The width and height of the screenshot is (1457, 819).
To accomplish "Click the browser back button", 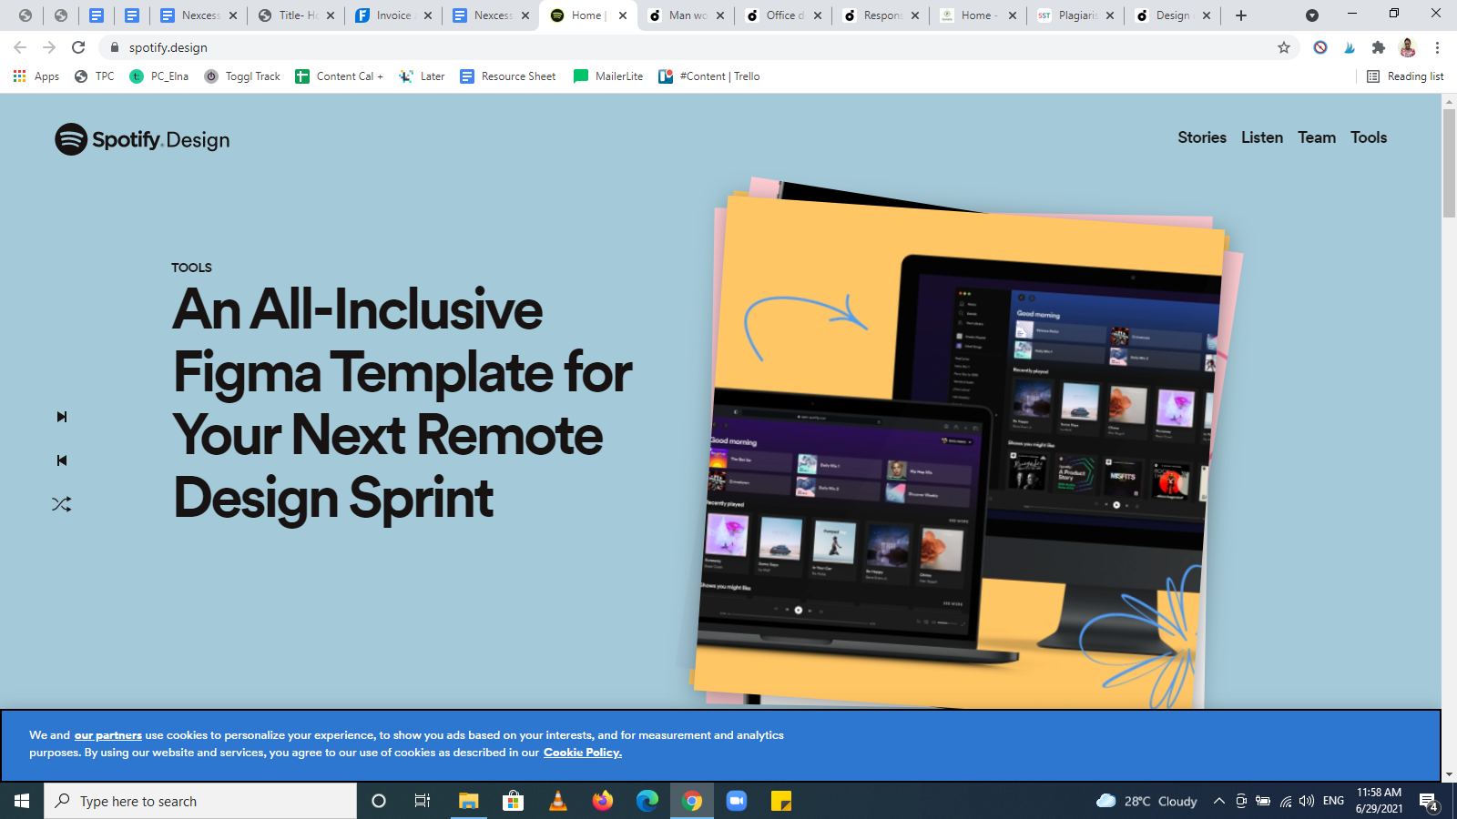I will (20, 47).
